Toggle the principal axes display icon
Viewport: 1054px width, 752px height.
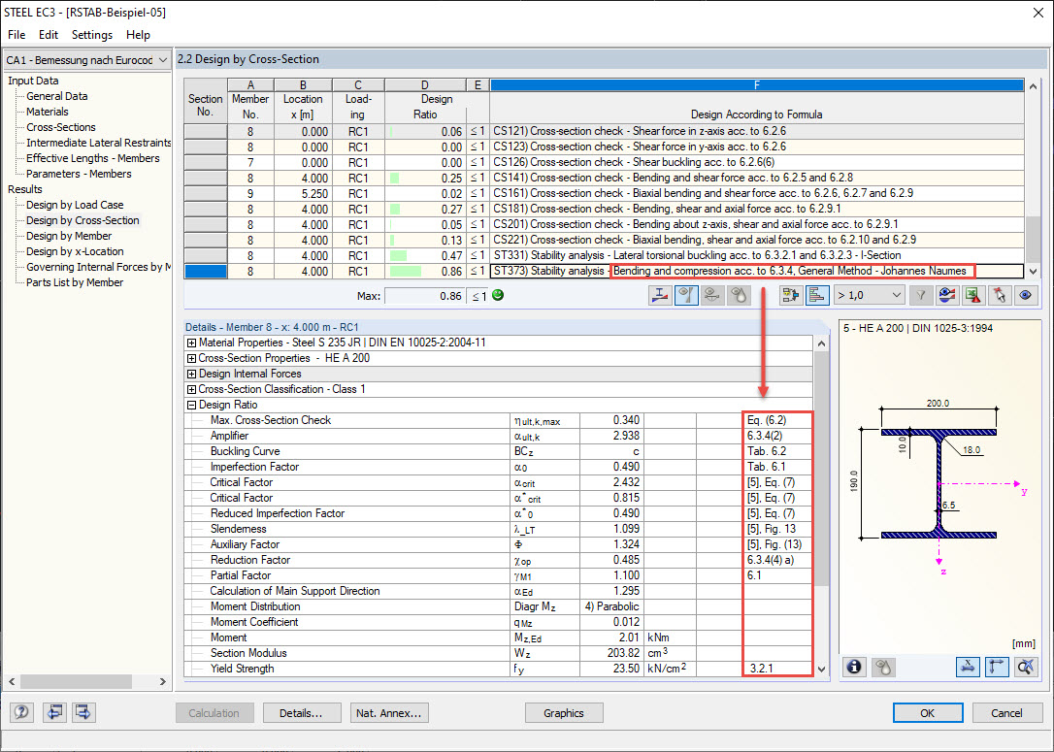point(996,667)
